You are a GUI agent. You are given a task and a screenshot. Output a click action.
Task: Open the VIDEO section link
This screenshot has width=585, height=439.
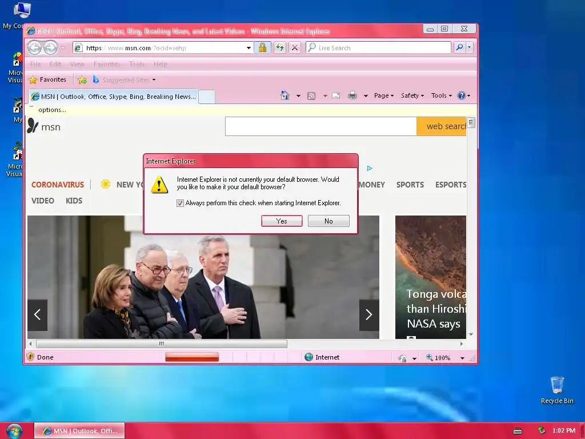coord(42,201)
